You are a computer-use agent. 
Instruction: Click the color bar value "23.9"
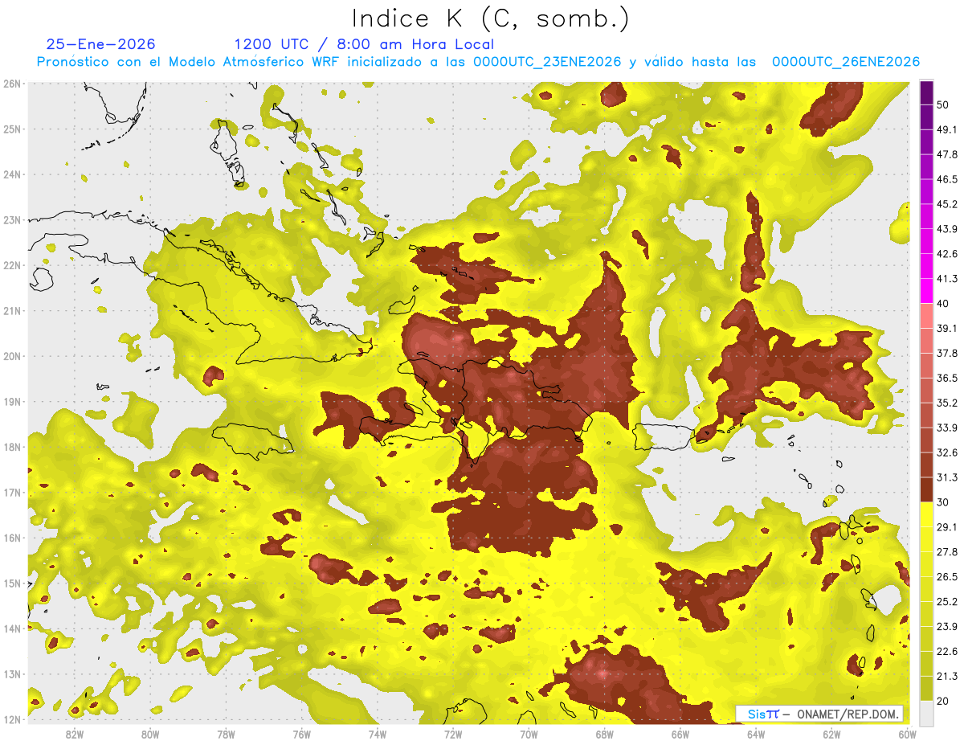tap(947, 627)
